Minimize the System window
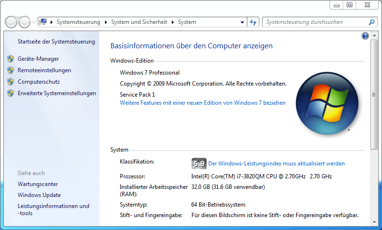 337,5
